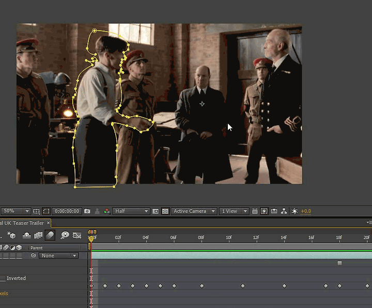Check the Inverted mask checkbox
This screenshot has width=372, height=308.
(3, 279)
